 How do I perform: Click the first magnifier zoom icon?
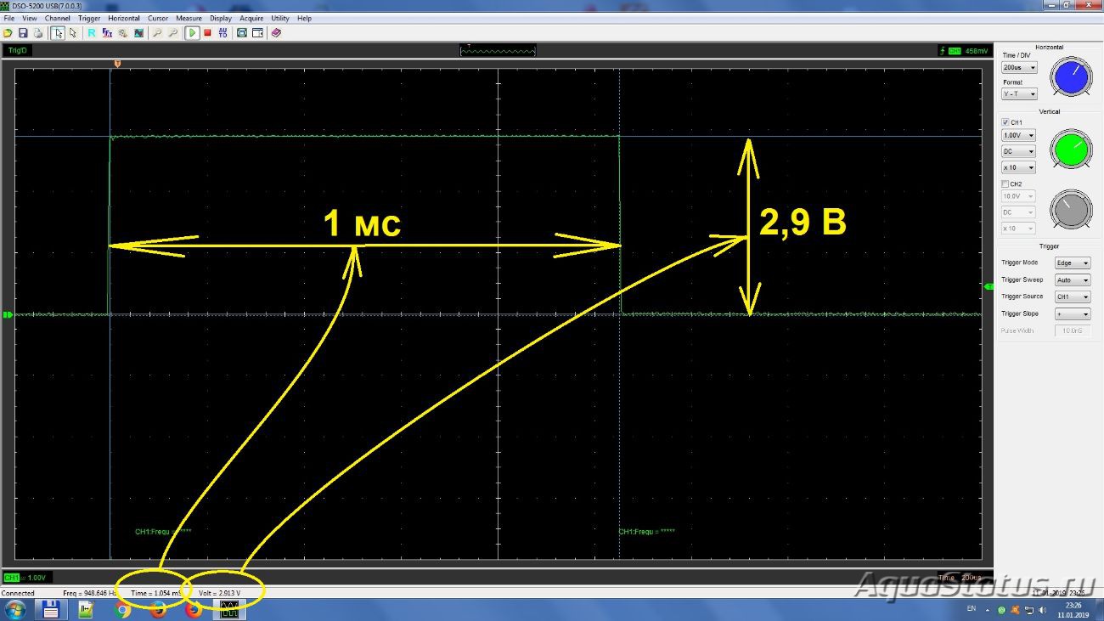pyautogui.click(x=158, y=33)
